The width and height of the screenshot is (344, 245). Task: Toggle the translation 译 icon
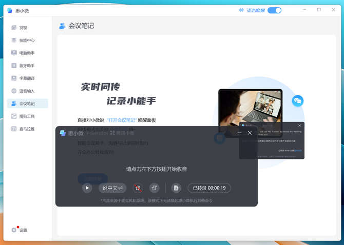[x=138, y=188]
